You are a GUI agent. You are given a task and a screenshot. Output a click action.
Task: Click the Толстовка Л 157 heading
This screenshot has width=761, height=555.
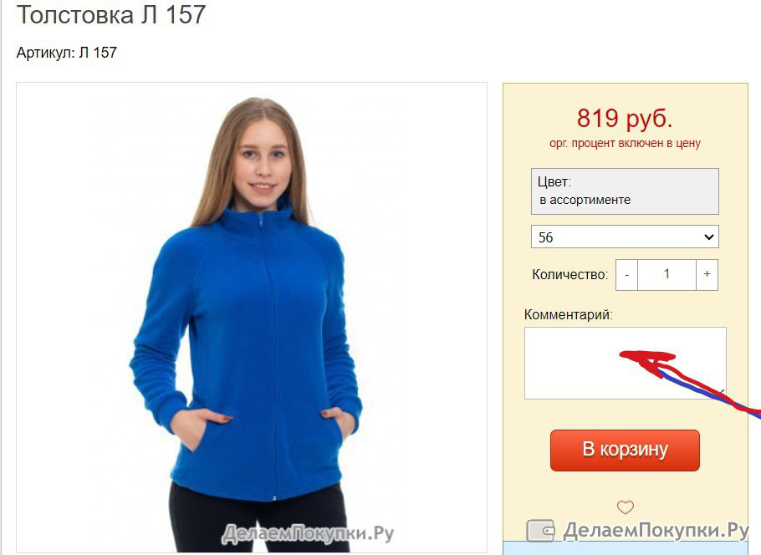[111, 14]
